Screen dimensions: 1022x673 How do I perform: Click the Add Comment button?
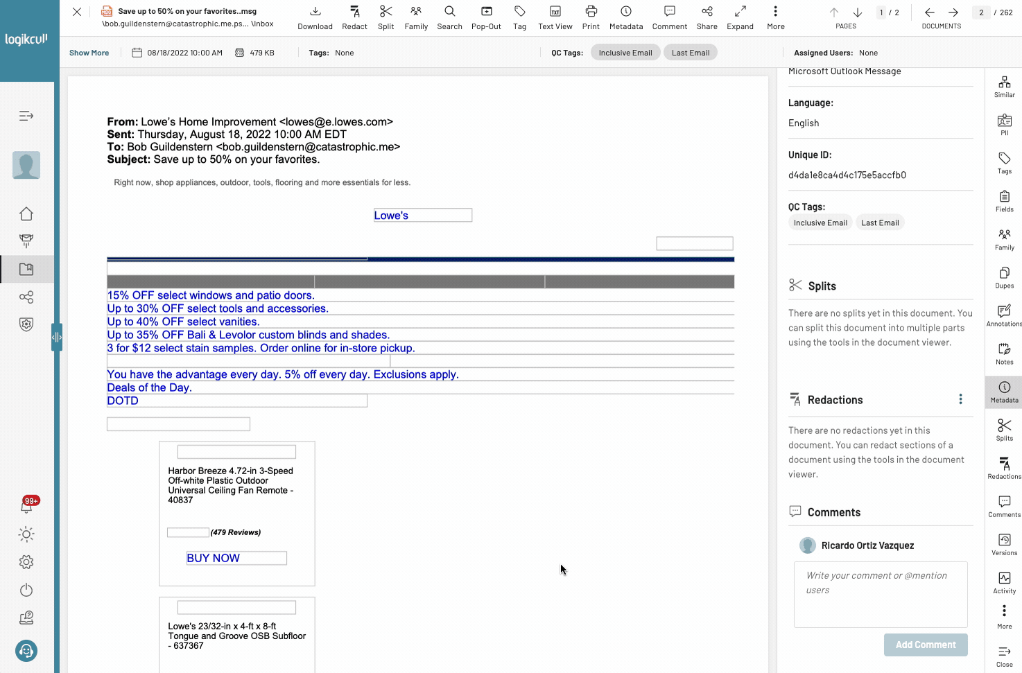pyautogui.click(x=926, y=645)
